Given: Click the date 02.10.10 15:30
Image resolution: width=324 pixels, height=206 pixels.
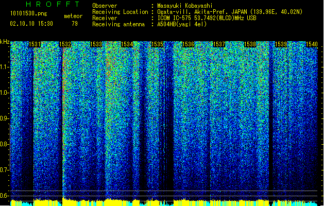Looking at the screenshot, I should [31, 24].
